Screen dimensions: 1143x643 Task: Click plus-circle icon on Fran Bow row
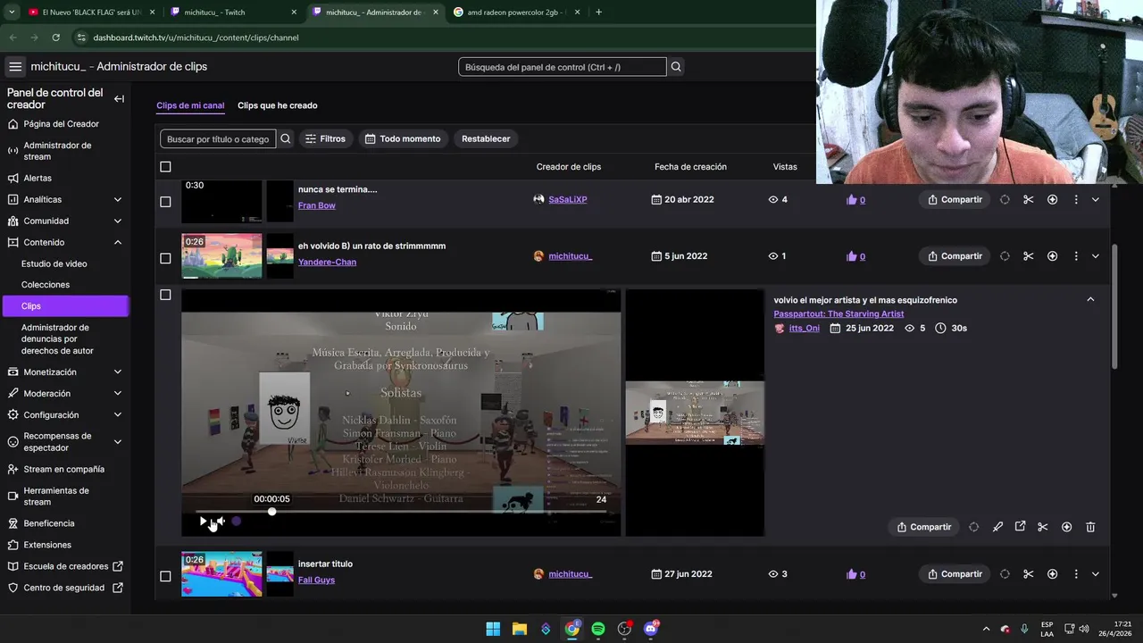pyautogui.click(x=1052, y=199)
